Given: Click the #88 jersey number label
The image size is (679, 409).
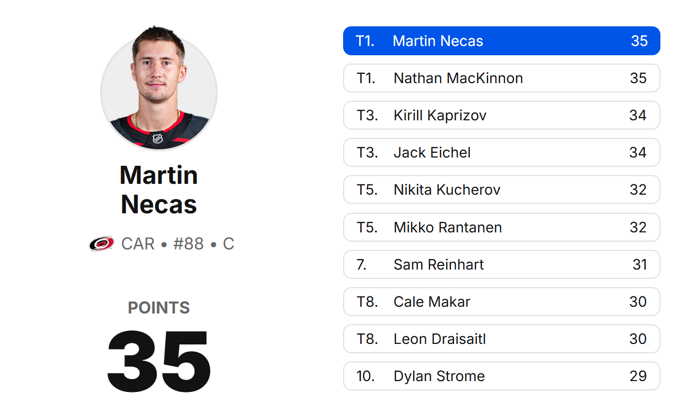Looking at the screenshot, I should (189, 243).
